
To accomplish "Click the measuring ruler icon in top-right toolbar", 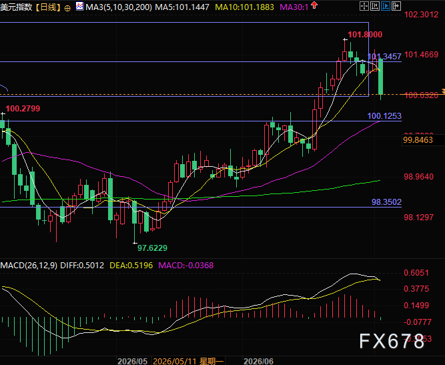I will 375,6.
